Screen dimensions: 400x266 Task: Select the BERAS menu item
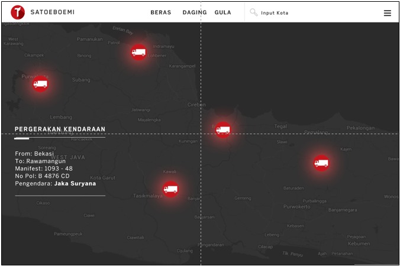pos(161,12)
